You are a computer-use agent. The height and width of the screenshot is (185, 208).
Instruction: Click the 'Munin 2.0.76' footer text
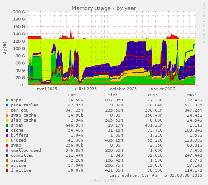pos(104,180)
